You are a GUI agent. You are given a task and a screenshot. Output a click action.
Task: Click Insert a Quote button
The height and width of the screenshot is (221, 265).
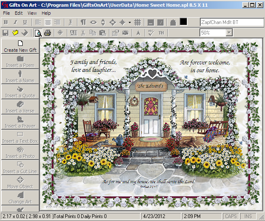coord(20,92)
